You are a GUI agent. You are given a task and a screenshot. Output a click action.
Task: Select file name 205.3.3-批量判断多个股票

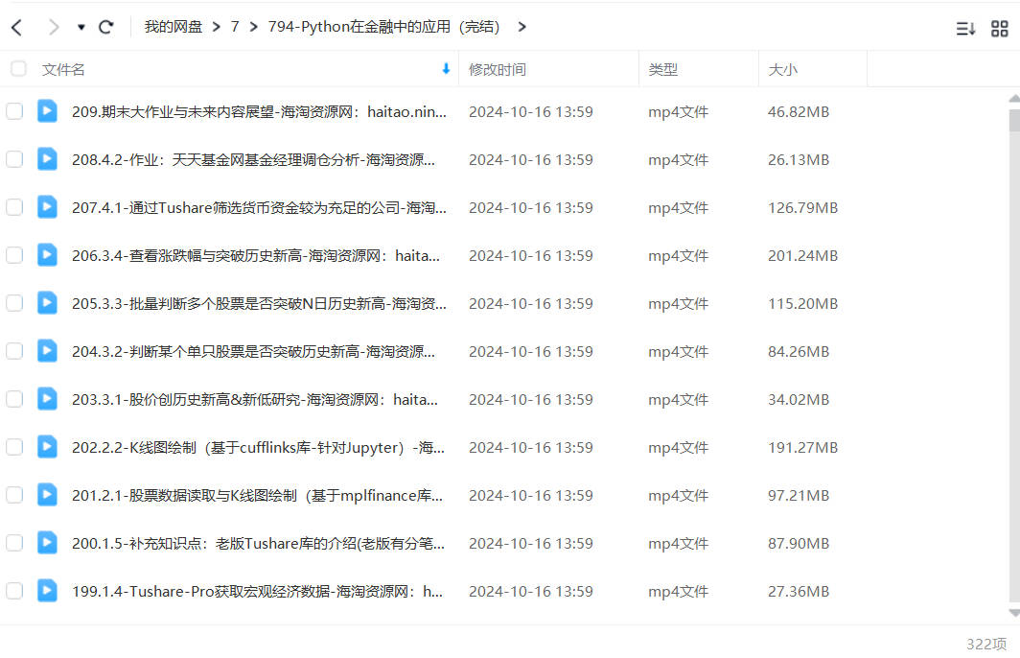(259, 304)
